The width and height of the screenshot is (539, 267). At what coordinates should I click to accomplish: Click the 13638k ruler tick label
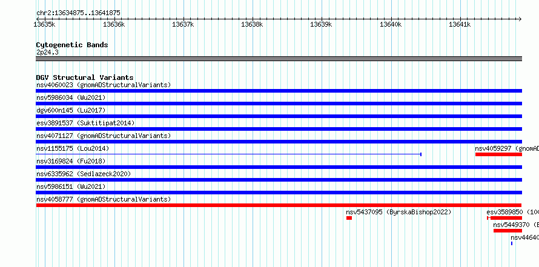pyautogui.click(x=252, y=24)
